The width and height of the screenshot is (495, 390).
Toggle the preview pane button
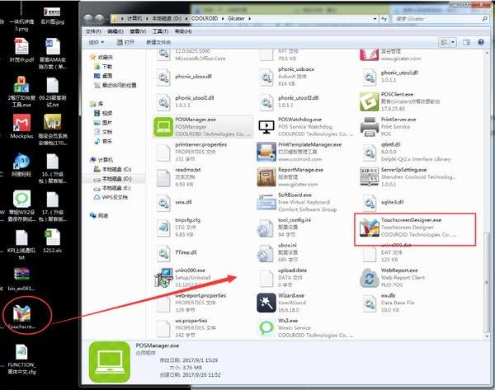(466, 42)
